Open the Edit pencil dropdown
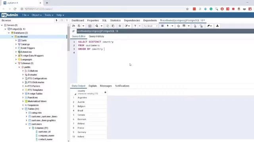Screen dimensions: 254x142 coord(127,26)
